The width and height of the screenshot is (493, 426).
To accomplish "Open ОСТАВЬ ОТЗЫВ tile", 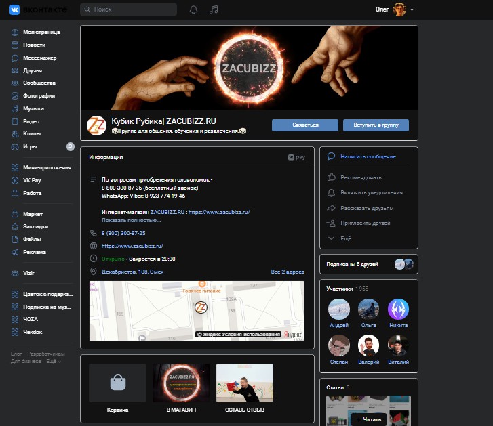I will coord(245,388).
